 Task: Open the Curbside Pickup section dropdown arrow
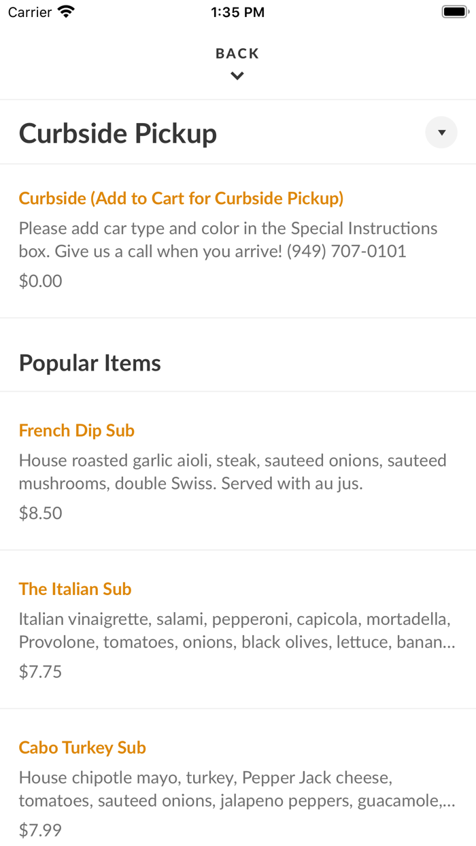click(x=441, y=133)
